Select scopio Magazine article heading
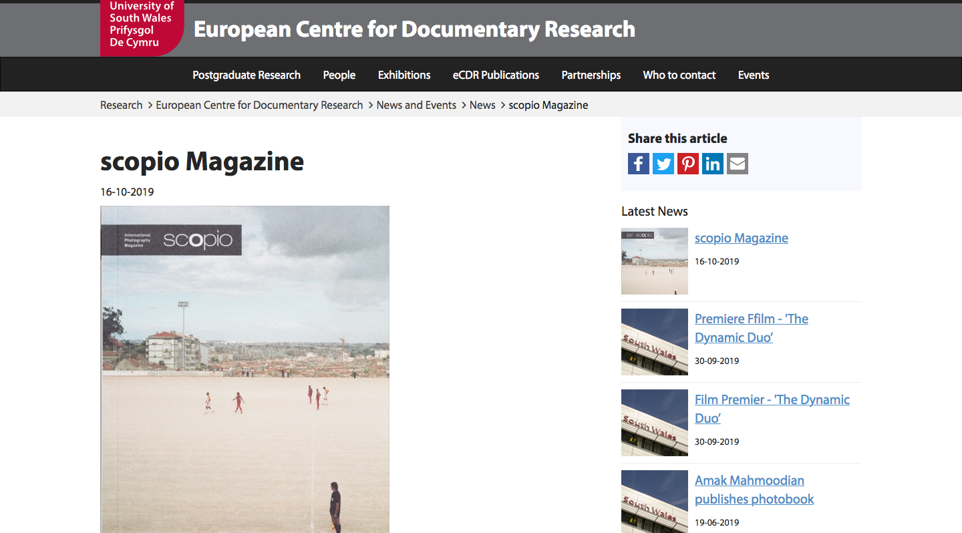 (x=202, y=162)
